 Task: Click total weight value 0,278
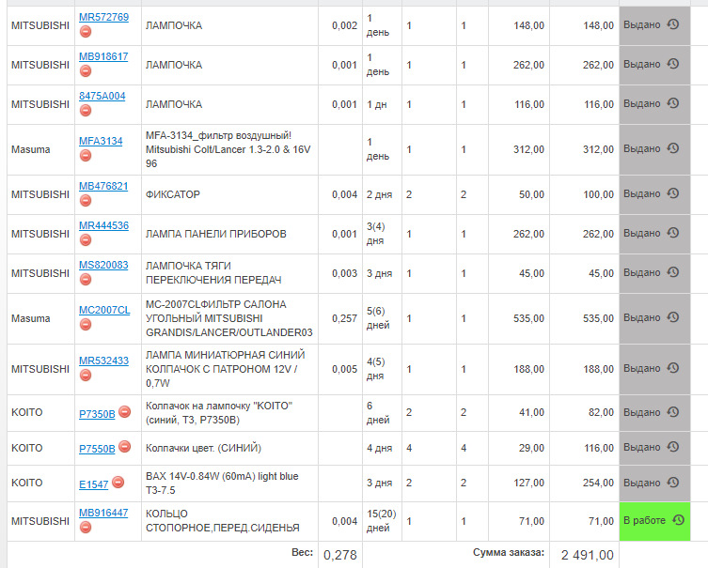click(340, 555)
